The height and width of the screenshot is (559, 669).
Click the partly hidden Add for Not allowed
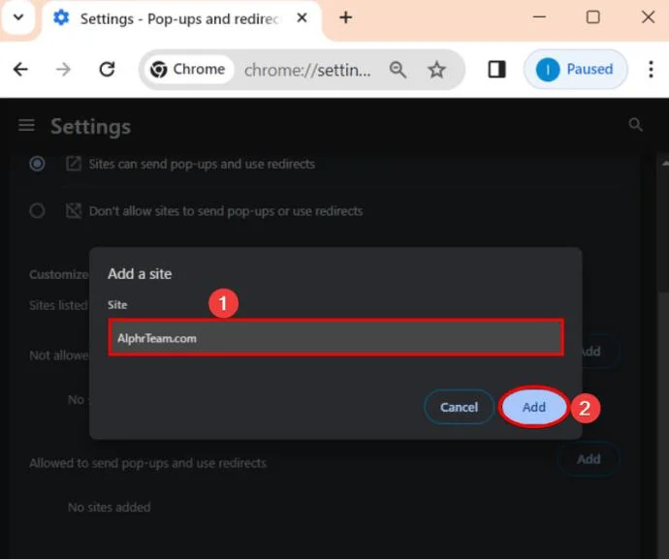tap(600, 352)
